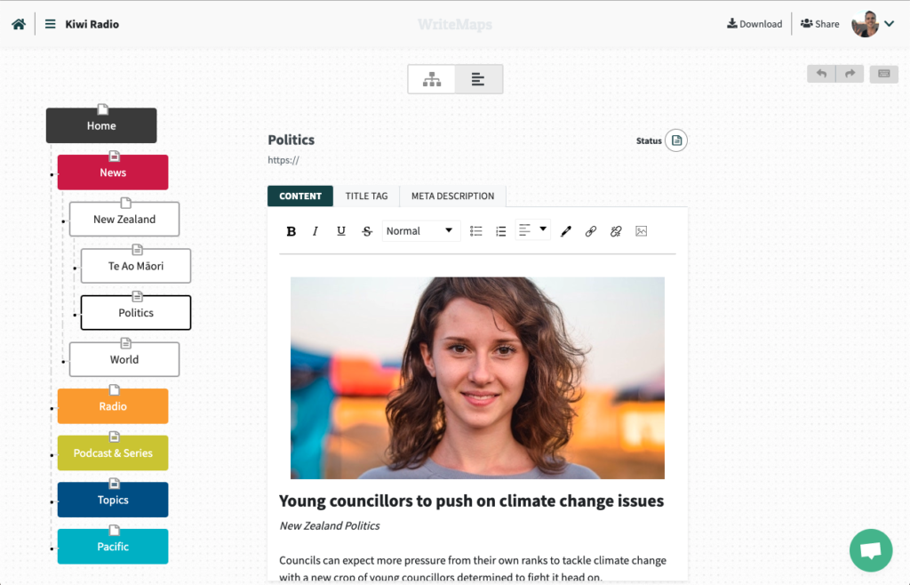Image resolution: width=910 pixels, height=585 pixels.
Task: Expand the text alignment dropdown
Action: [x=532, y=230]
